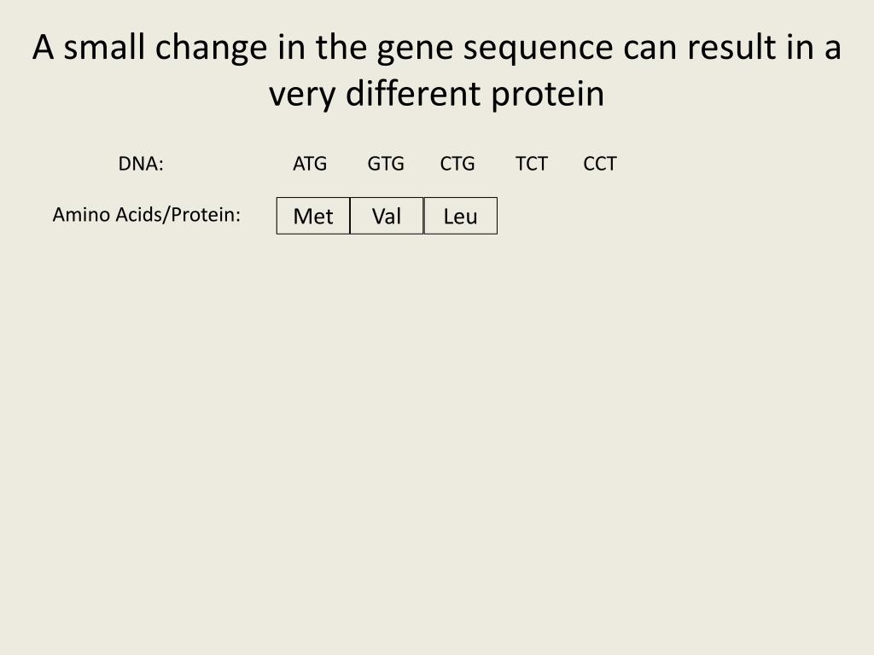Image resolution: width=874 pixels, height=655 pixels.
Task: Click the 'DNA:' row label
Action: click(141, 164)
